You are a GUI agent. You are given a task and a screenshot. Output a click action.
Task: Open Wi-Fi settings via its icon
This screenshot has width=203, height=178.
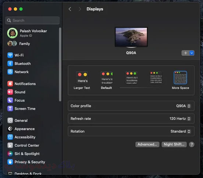click(x=10, y=55)
